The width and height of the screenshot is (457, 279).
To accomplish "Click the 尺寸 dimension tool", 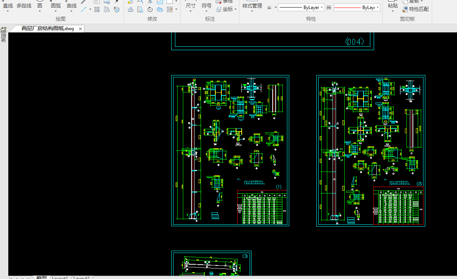I will click(190, 6).
